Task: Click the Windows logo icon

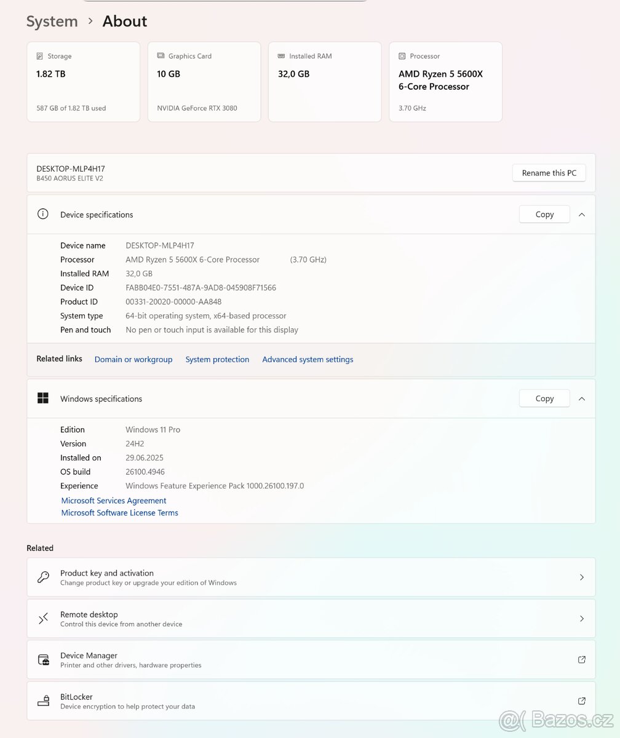Action: click(43, 398)
